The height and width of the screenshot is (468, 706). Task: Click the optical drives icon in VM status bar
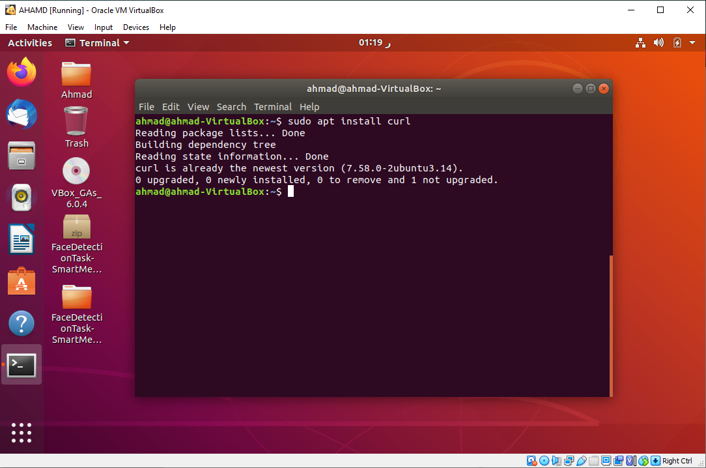pyautogui.click(x=543, y=460)
